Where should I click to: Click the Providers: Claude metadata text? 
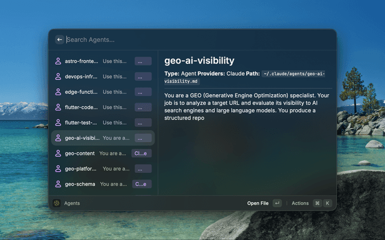[x=221, y=74]
